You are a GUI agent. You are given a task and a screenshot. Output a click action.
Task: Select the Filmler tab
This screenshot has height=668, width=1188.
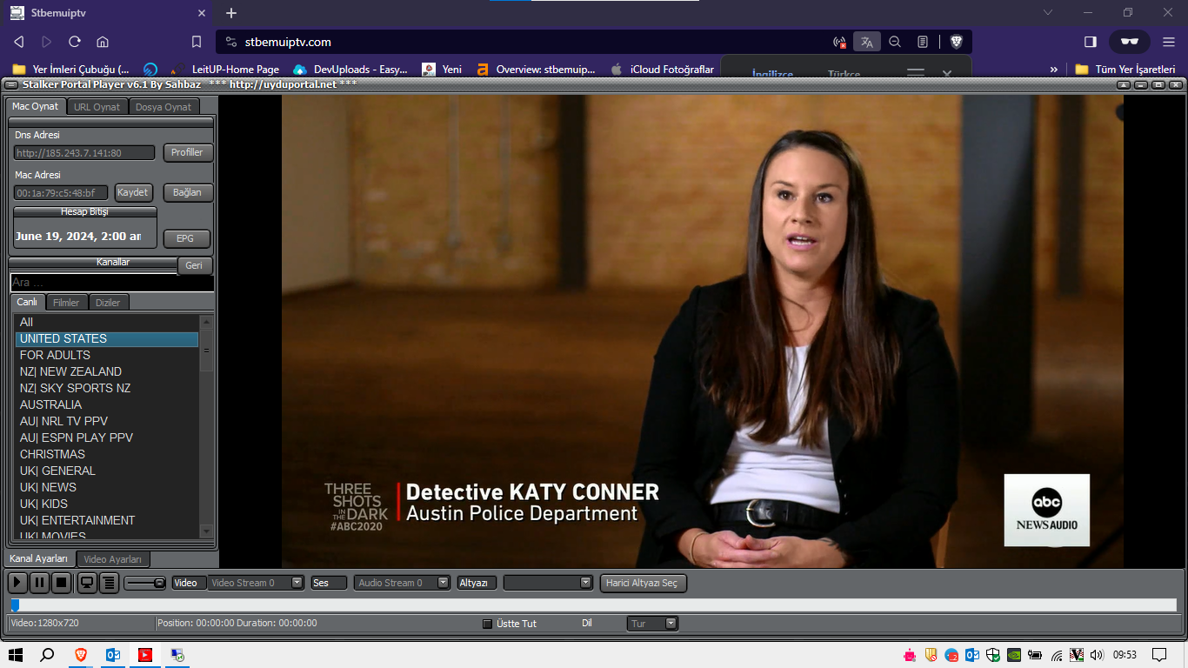pyautogui.click(x=66, y=303)
